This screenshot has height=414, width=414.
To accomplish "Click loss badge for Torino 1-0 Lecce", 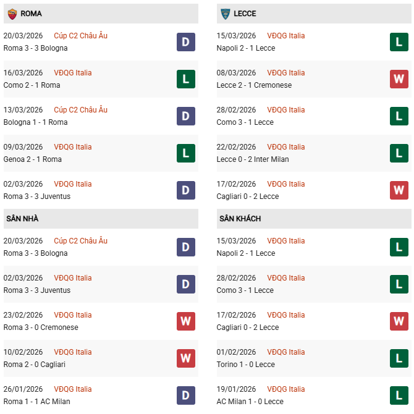I will [x=399, y=358].
